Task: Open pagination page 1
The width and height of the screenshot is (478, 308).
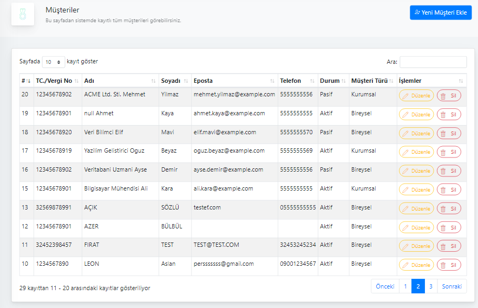Action: [405, 286]
